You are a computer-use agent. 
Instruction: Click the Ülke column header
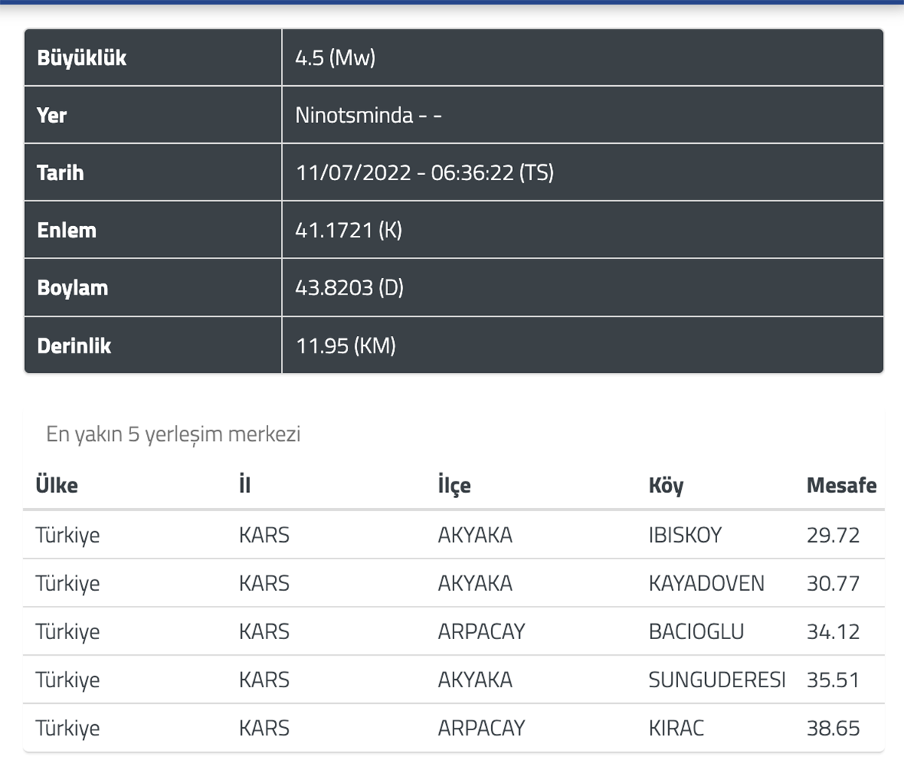56,485
